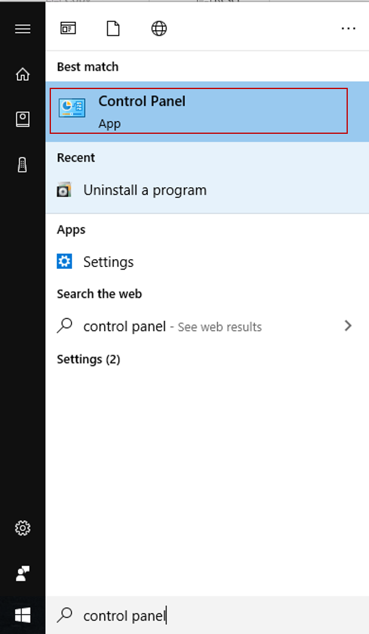Click the globe web search filter icon

click(159, 28)
